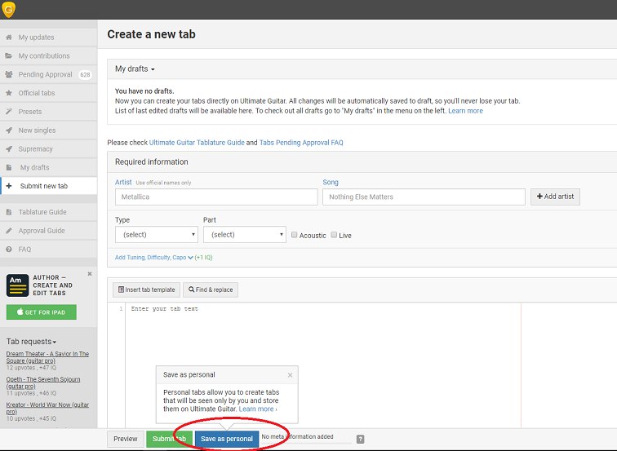The image size is (617, 451).
Task: Go to My updates in sidebar
Action: coord(48,38)
